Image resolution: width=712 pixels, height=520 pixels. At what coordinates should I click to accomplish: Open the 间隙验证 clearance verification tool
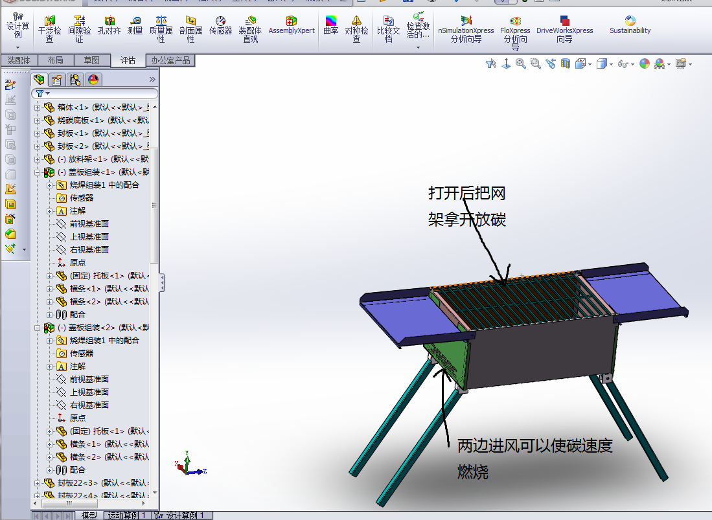80,28
